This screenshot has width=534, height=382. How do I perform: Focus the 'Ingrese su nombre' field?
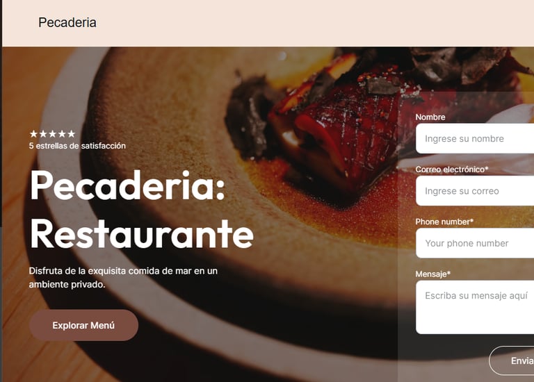pos(475,138)
